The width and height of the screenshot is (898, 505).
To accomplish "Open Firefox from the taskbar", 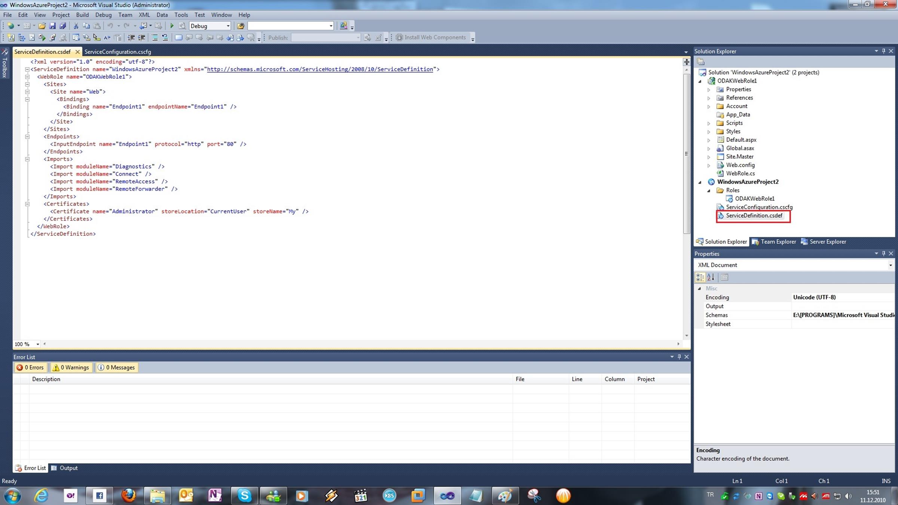I will coord(129,496).
